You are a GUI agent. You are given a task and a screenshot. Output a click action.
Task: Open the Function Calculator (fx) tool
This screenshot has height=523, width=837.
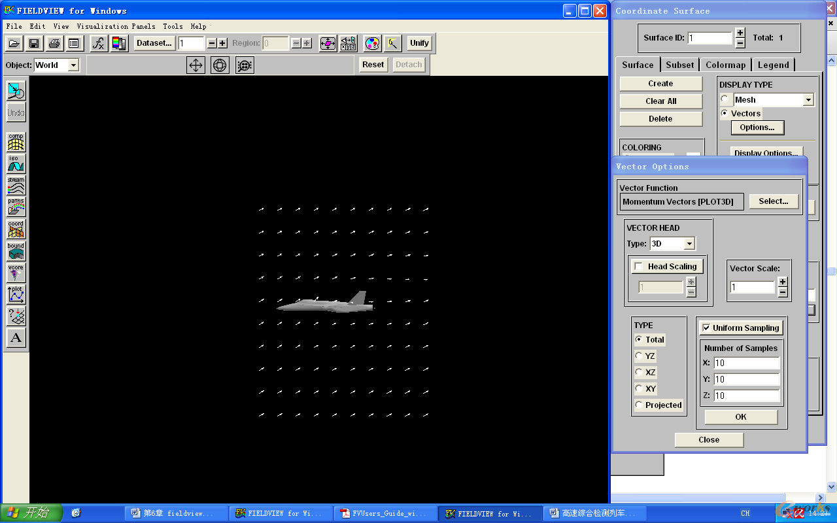tap(98, 43)
